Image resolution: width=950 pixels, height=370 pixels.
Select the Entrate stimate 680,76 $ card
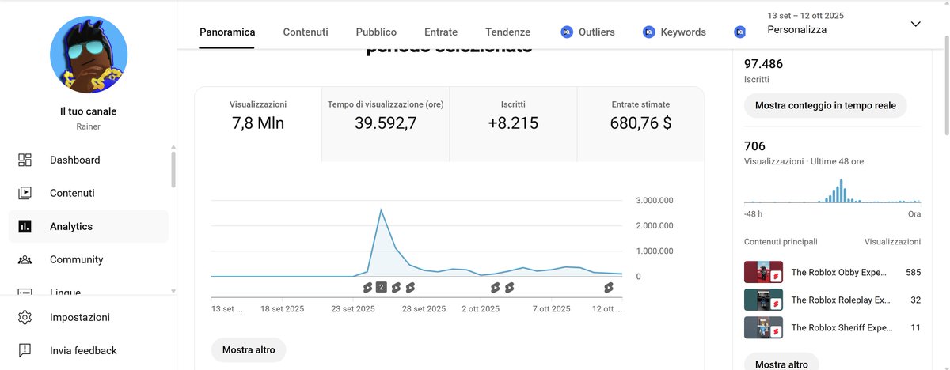(x=640, y=124)
